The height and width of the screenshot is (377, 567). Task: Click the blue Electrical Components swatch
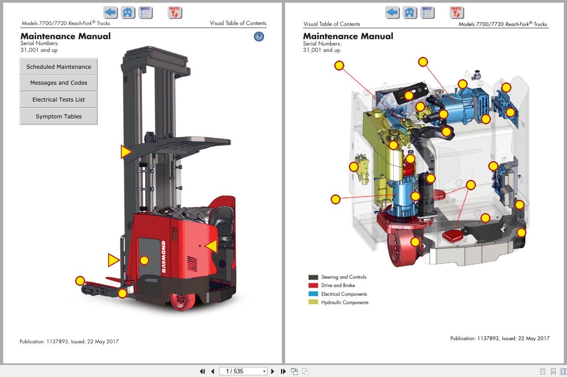tap(313, 294)
